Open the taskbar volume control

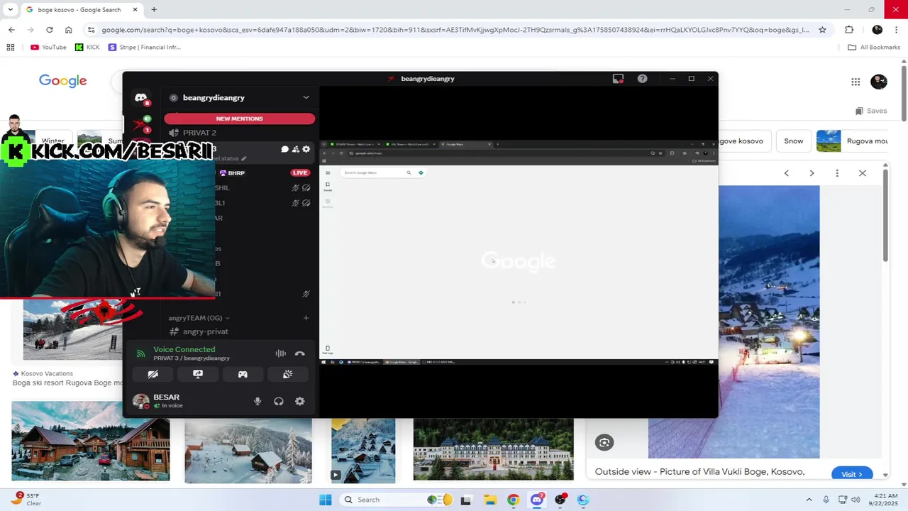point(856,500)
